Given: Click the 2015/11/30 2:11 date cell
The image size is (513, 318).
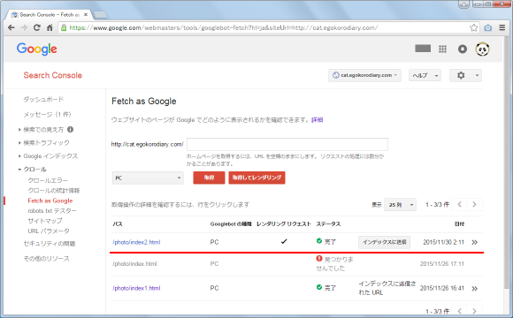Looking at the screenshot, I should [443, 242].
